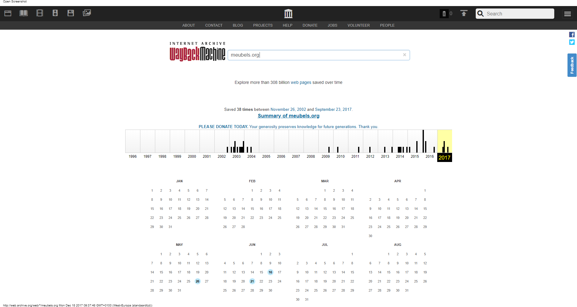Open JOBS menu item
The image size is (577, 307).
(332, 25)
